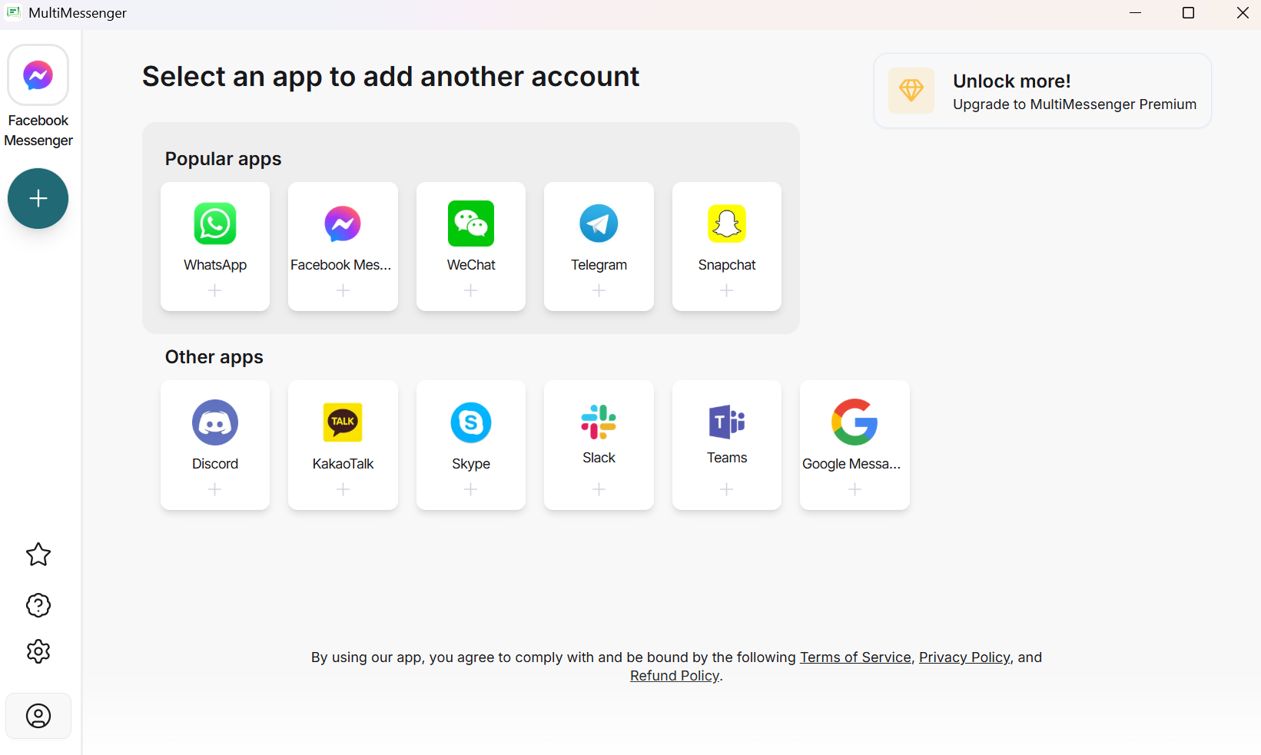Select Discord from Other apps
Screen dimensions: 1261x755
pos(215,445)
